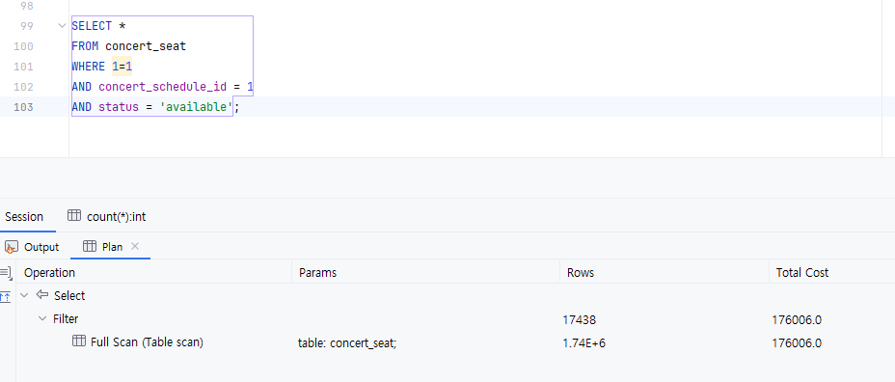Click the double up-arrow icon left of Select
Screen dimensions: 895x382
5,296
